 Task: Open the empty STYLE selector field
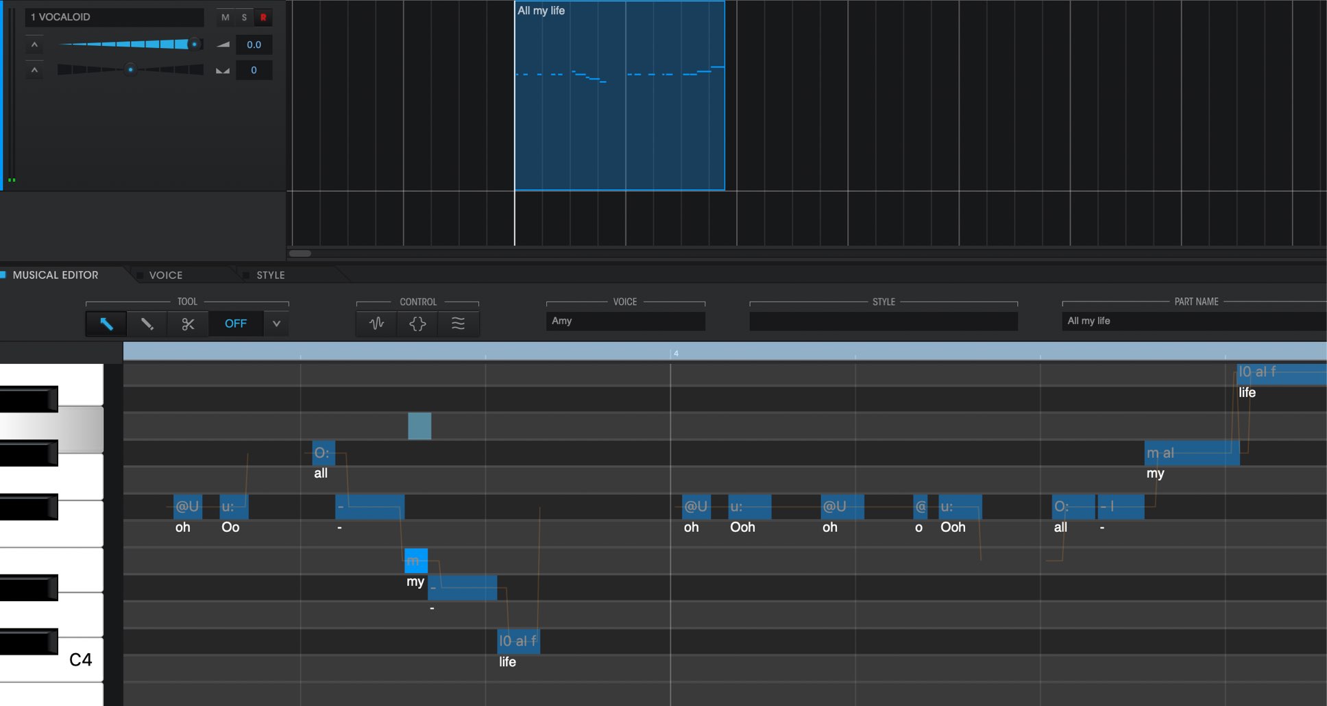tap(884, 321)
